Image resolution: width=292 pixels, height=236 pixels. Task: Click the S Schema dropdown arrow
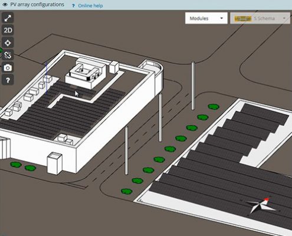coord(284,18)
